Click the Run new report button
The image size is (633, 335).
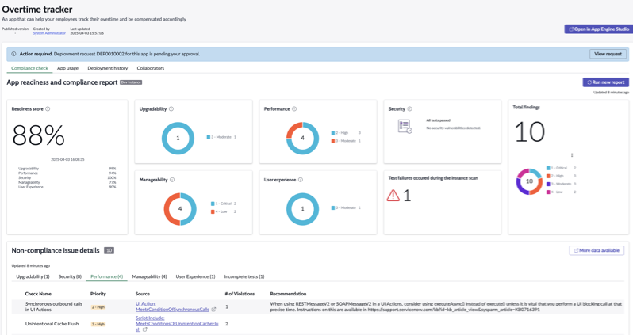point(605,82)
